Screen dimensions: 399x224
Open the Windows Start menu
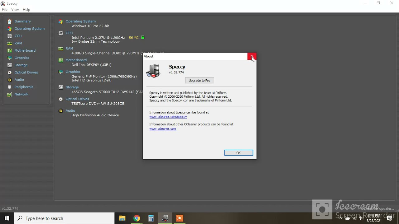pos(7,218)
